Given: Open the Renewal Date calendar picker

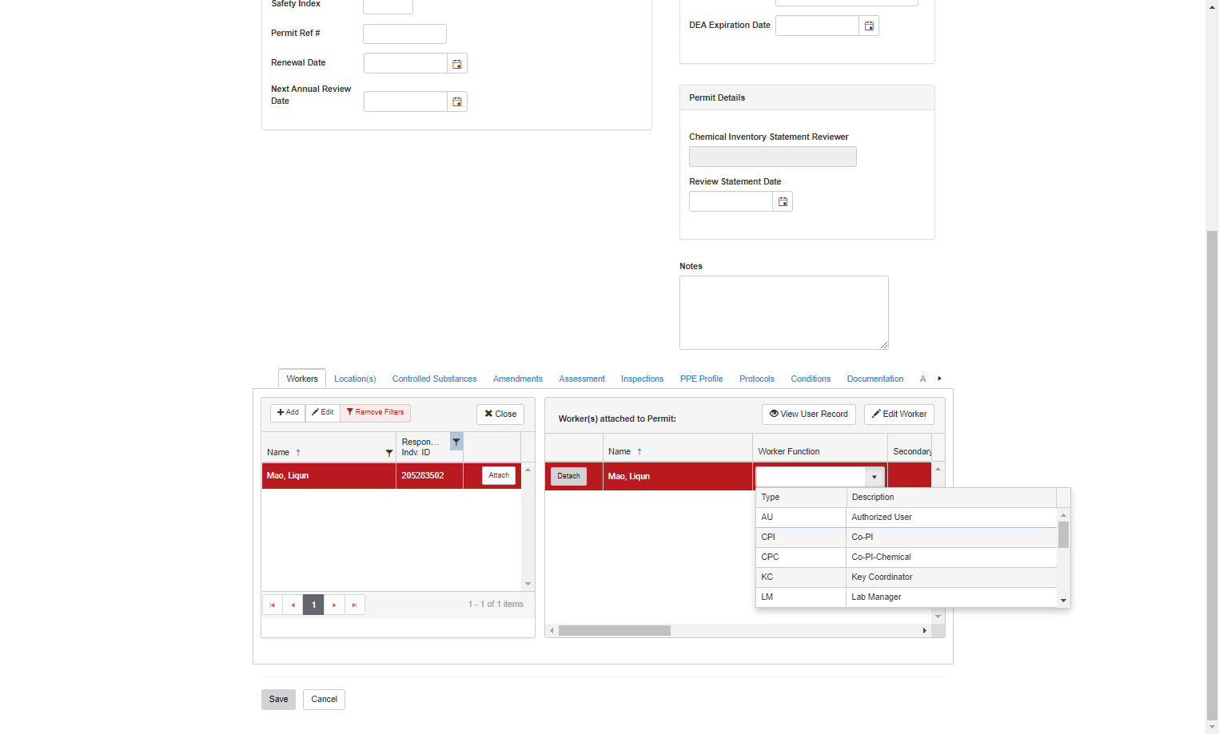Looking at the screenshot, I should [457, 64].
